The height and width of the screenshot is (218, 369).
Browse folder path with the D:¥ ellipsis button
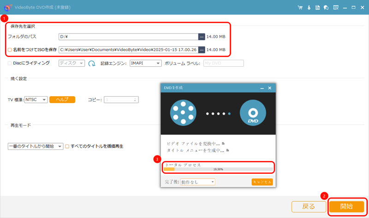202,37
